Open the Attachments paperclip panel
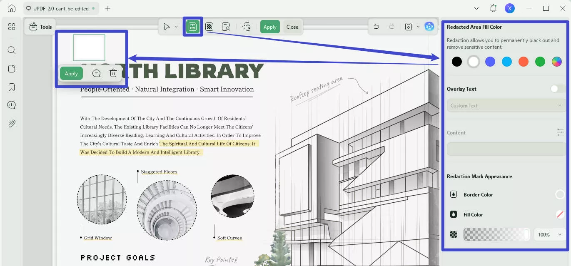 coord(12,124)
